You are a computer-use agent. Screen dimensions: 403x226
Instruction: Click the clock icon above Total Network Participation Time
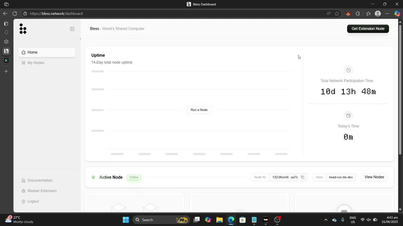click(348, 70)
